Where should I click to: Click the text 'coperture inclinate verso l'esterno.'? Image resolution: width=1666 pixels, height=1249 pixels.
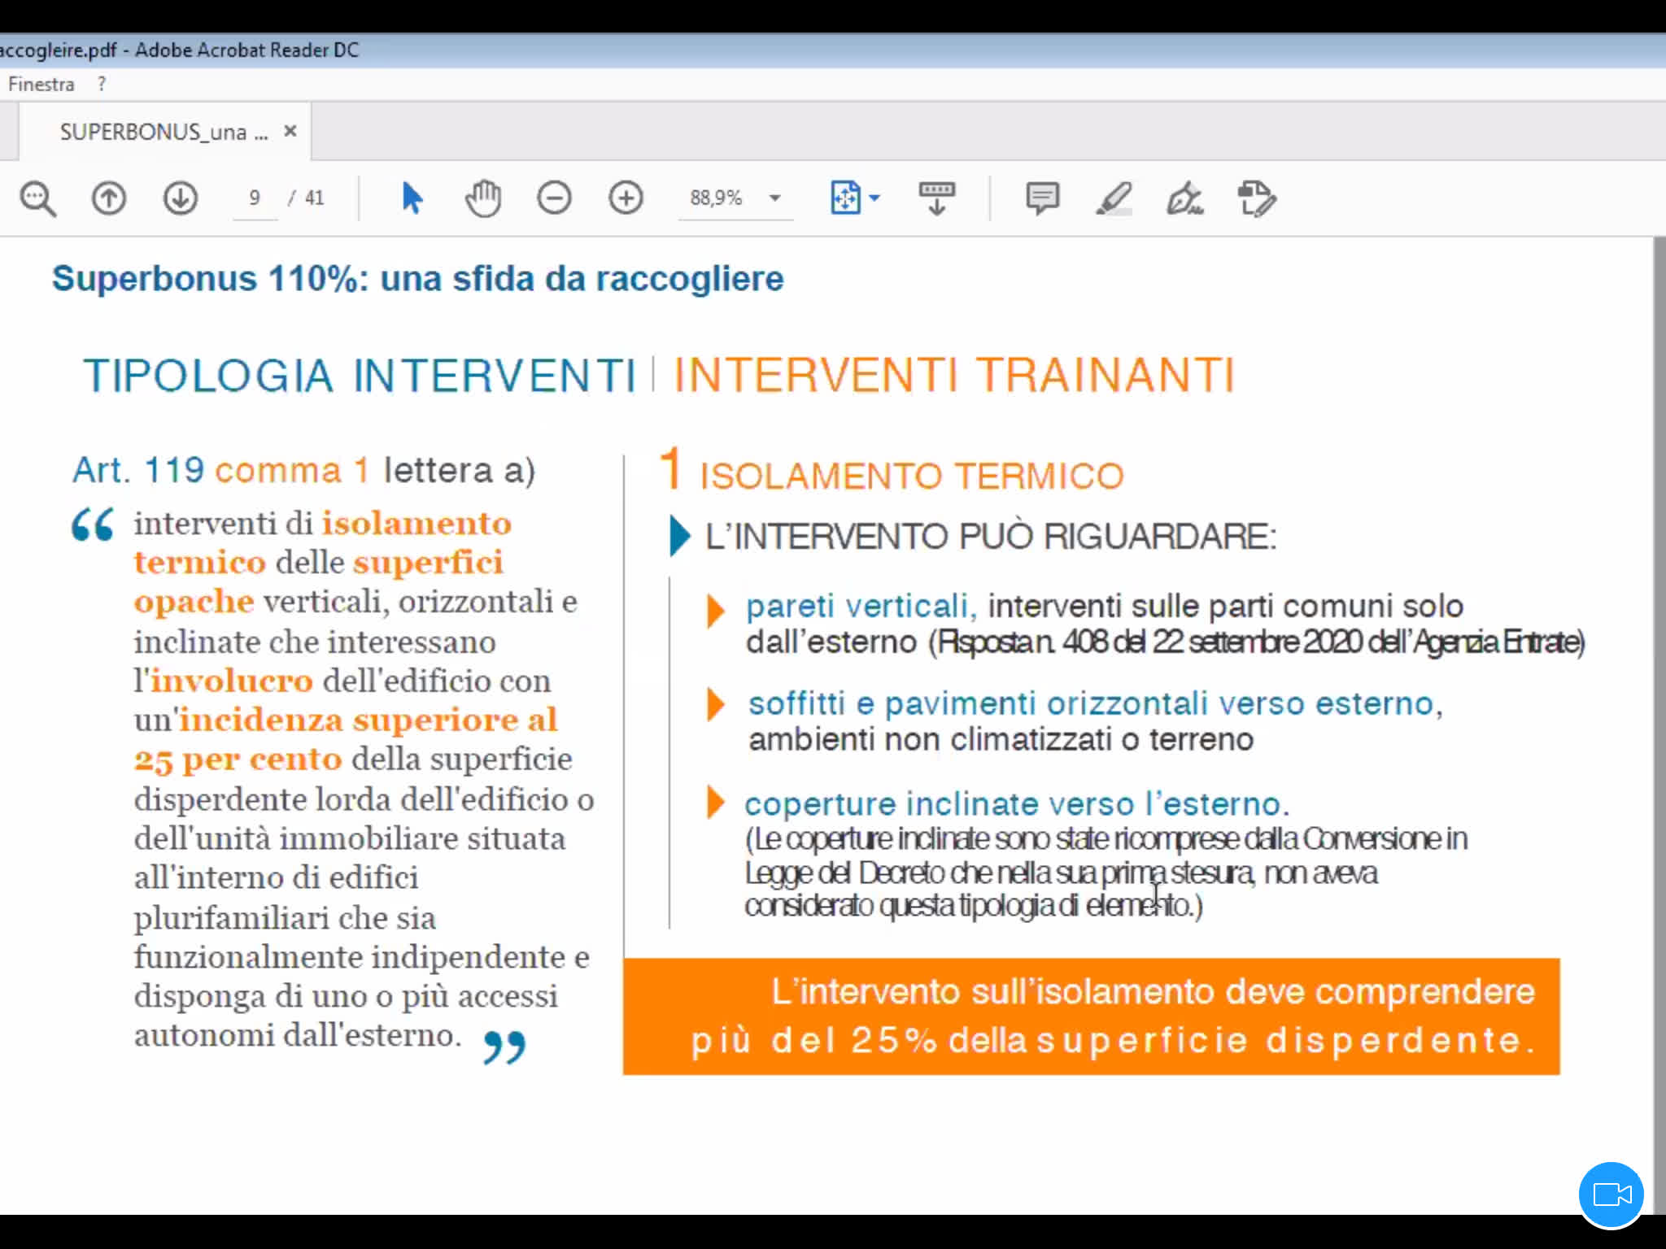(x=1017, y=803)
